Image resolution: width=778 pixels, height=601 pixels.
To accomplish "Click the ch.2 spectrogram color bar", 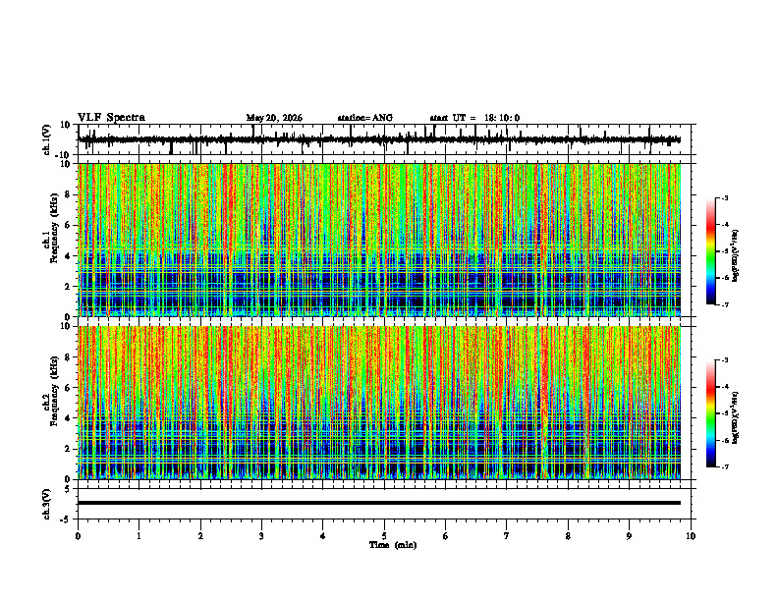I will point(710,413).
